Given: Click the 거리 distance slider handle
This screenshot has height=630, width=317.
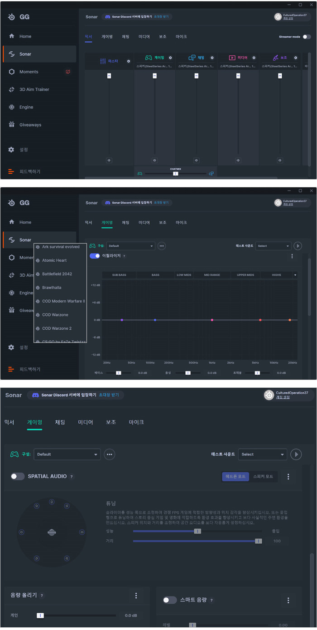Looking at the screenshot, I should tap(258, 541).
